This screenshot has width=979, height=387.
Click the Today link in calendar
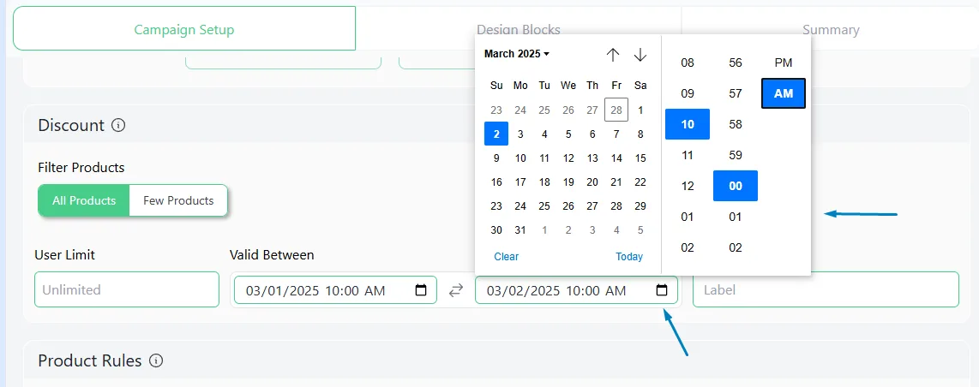[x=629, y=256]
